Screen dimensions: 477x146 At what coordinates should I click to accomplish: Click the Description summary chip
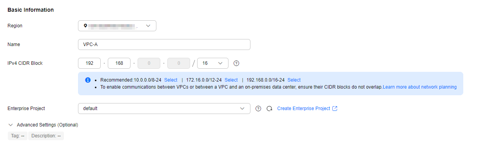46,136
